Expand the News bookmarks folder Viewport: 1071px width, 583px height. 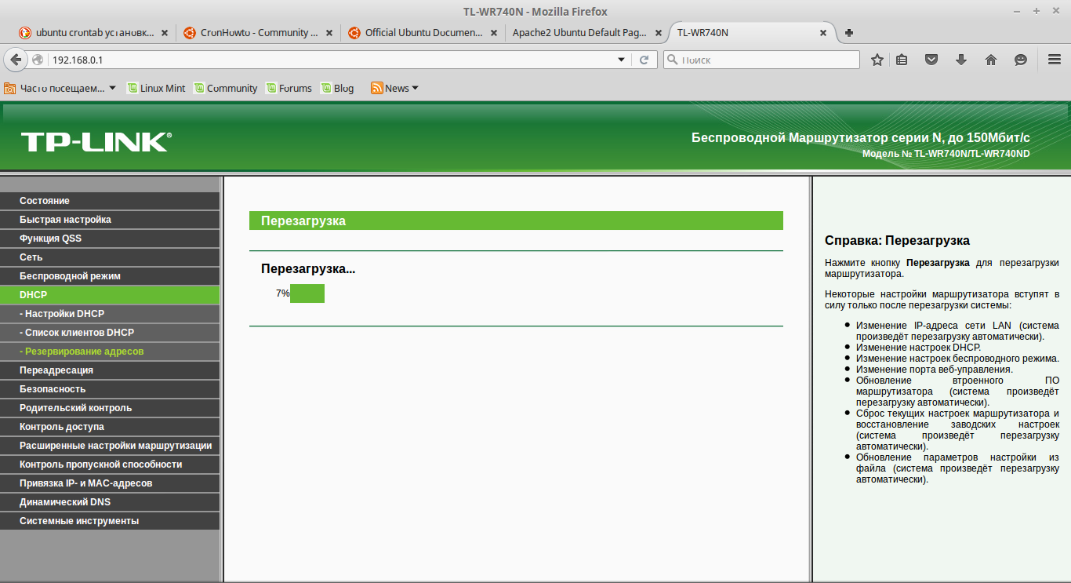(395, 88)
